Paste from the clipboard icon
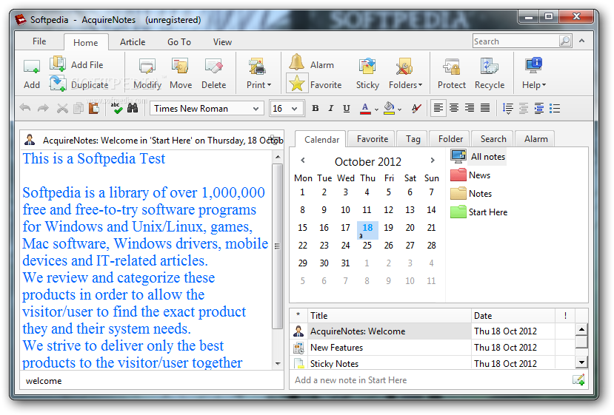Screen dimensions: 614x415 pos(93,108)
